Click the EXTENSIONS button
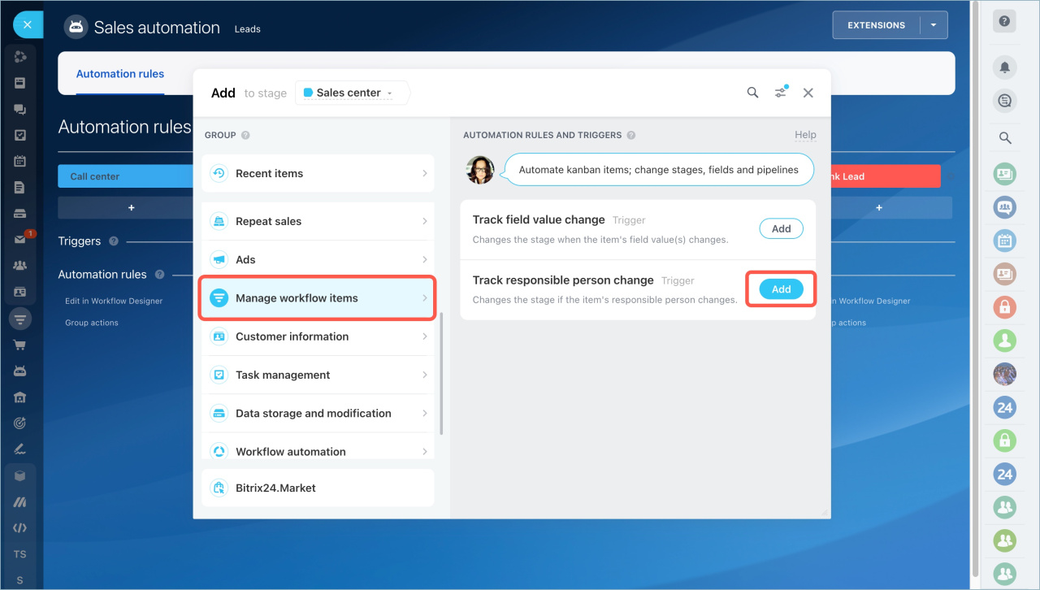1040x590 pixels. [x=876, y=25]
